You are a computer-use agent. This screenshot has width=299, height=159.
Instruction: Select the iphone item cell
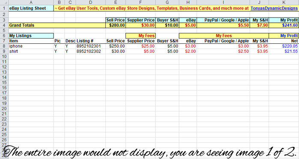click(x=31, y=46)
